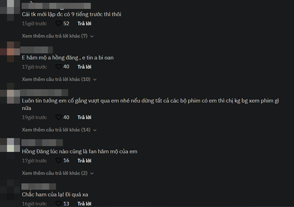Reply to the 17-hour-old 'hồng đăng' comment
294x207 pixels.
pos(85,67)
